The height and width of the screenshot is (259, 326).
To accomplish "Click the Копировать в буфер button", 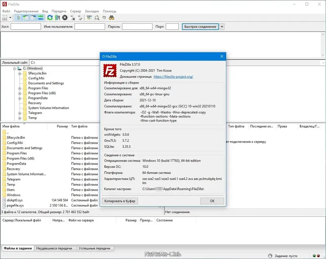I will [x=120, y=201].
